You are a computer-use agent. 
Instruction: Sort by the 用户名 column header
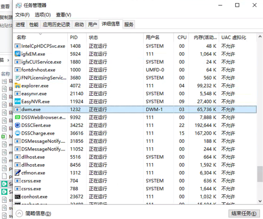[158, 37]
